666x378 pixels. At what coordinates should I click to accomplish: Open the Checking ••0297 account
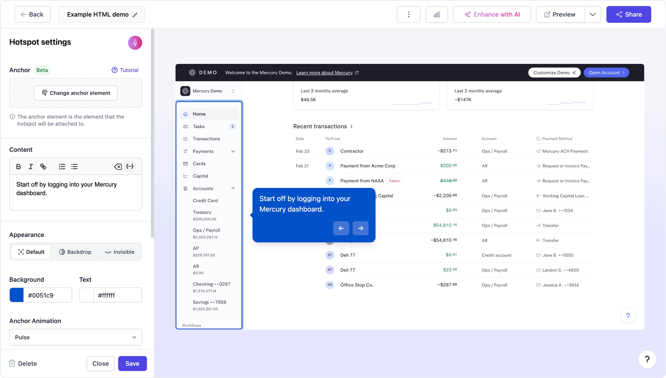click(211, 287)
